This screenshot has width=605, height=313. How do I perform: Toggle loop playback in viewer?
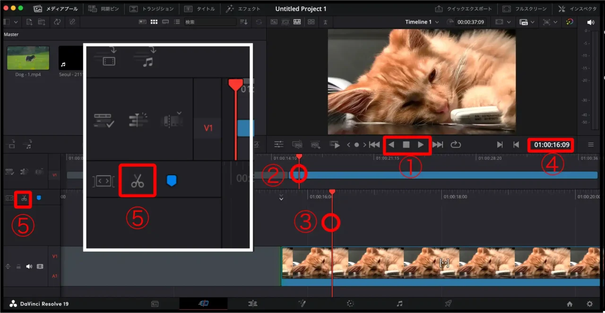coord(456,145)
